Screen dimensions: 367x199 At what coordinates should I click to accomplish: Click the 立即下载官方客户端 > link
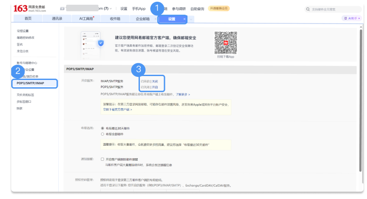point(117,110)
